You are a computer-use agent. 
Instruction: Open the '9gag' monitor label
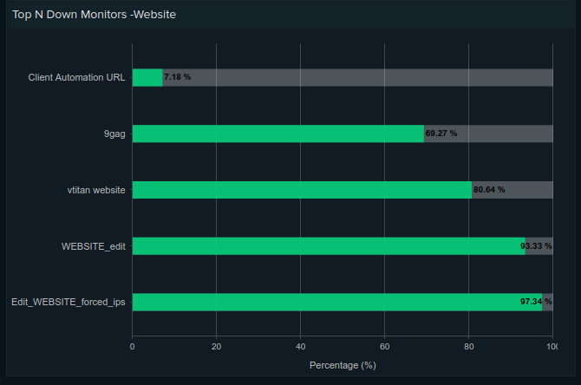tap(114, 134)
